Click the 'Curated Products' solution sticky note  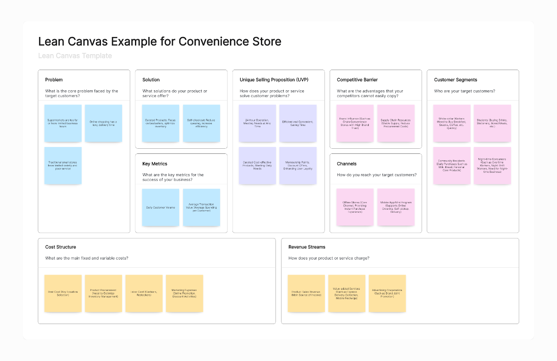(160, 123)
